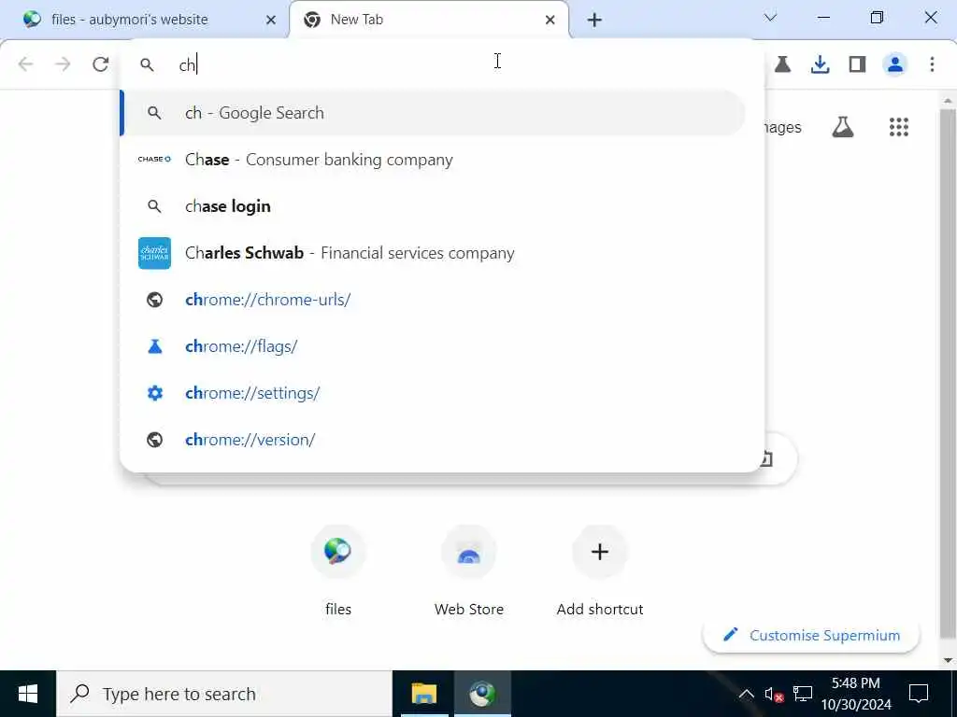
Task: Open the downloads icon in toolbar
Action: (820, 64)
